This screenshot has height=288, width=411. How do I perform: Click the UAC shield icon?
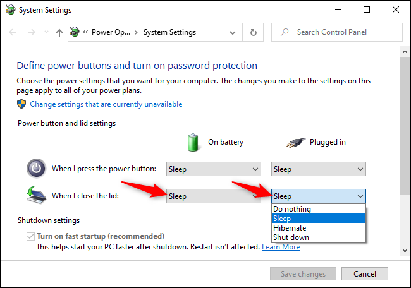click(22, 104)
